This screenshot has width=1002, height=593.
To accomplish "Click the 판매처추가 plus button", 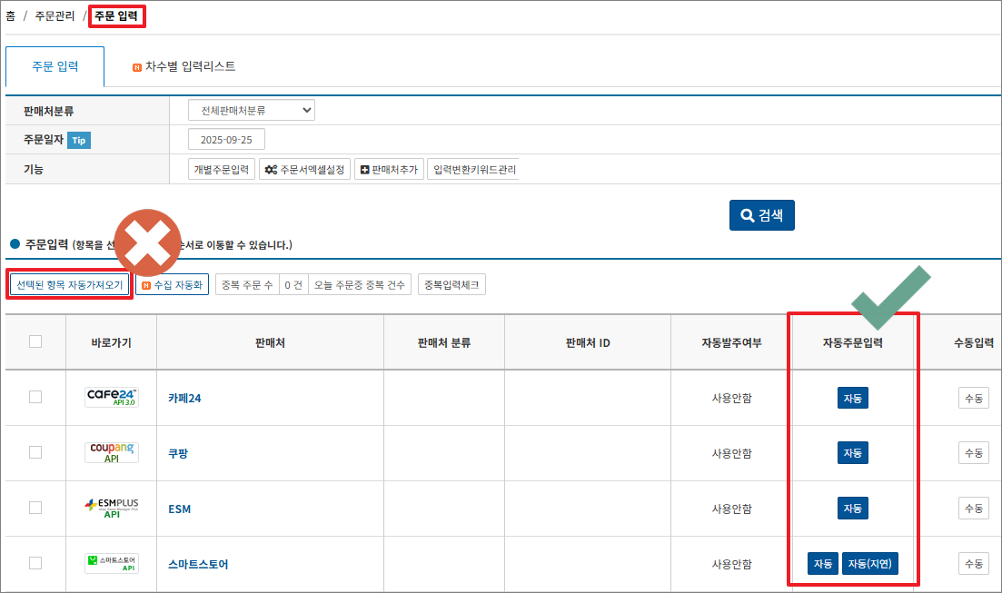I will 389,169.
